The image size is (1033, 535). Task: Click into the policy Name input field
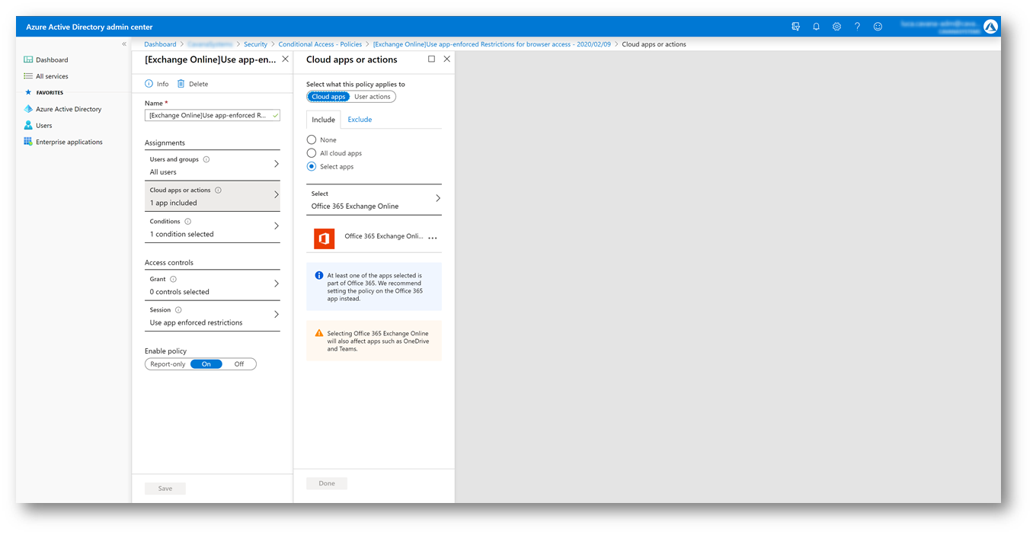(213, 116)
